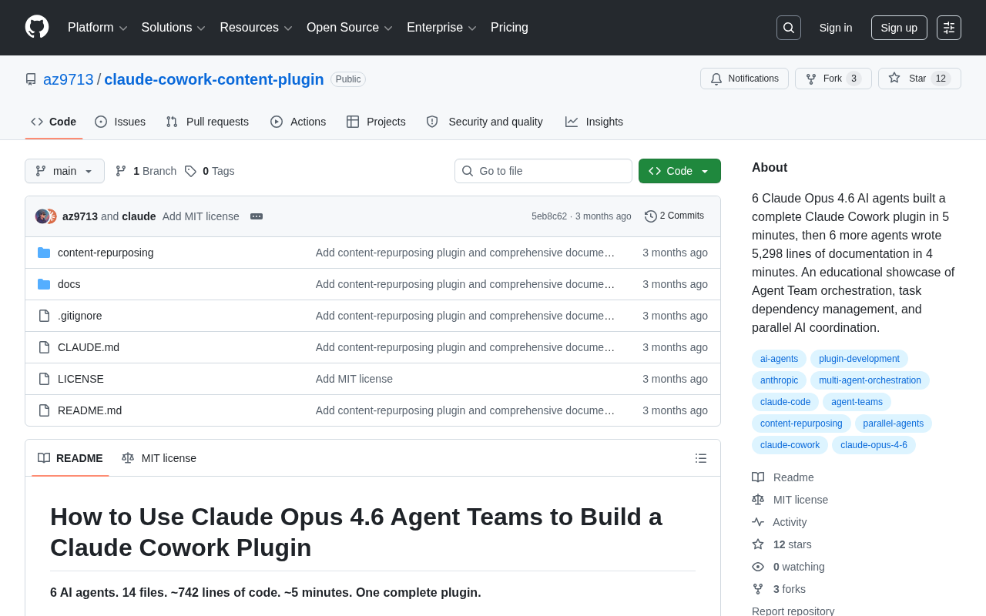Image resolution: width=986 pixels, height=616 pixels.
Task: Click the docs folder icon
Action: point(44,284)
